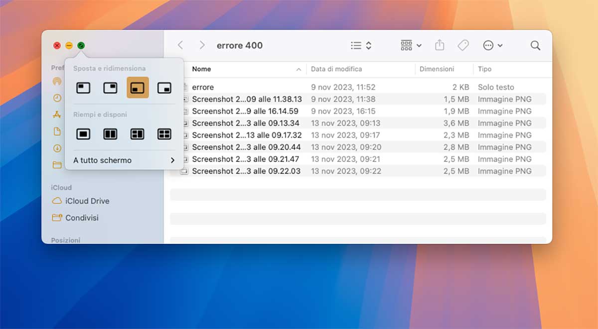Open Documents sidebar icon
The width and height of the screenshot is (598, 329).
[x=57, y=131]
